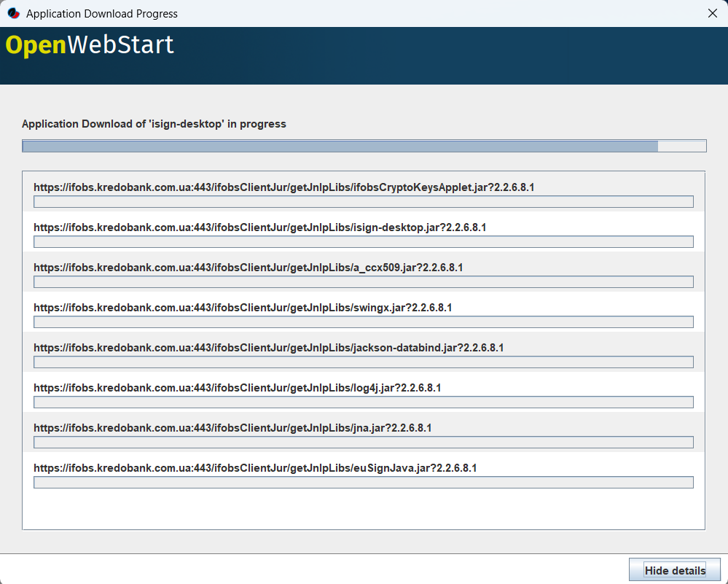Close the Application Download Progress window
This screenshot has width=728, height=584.
coord(712,13)
